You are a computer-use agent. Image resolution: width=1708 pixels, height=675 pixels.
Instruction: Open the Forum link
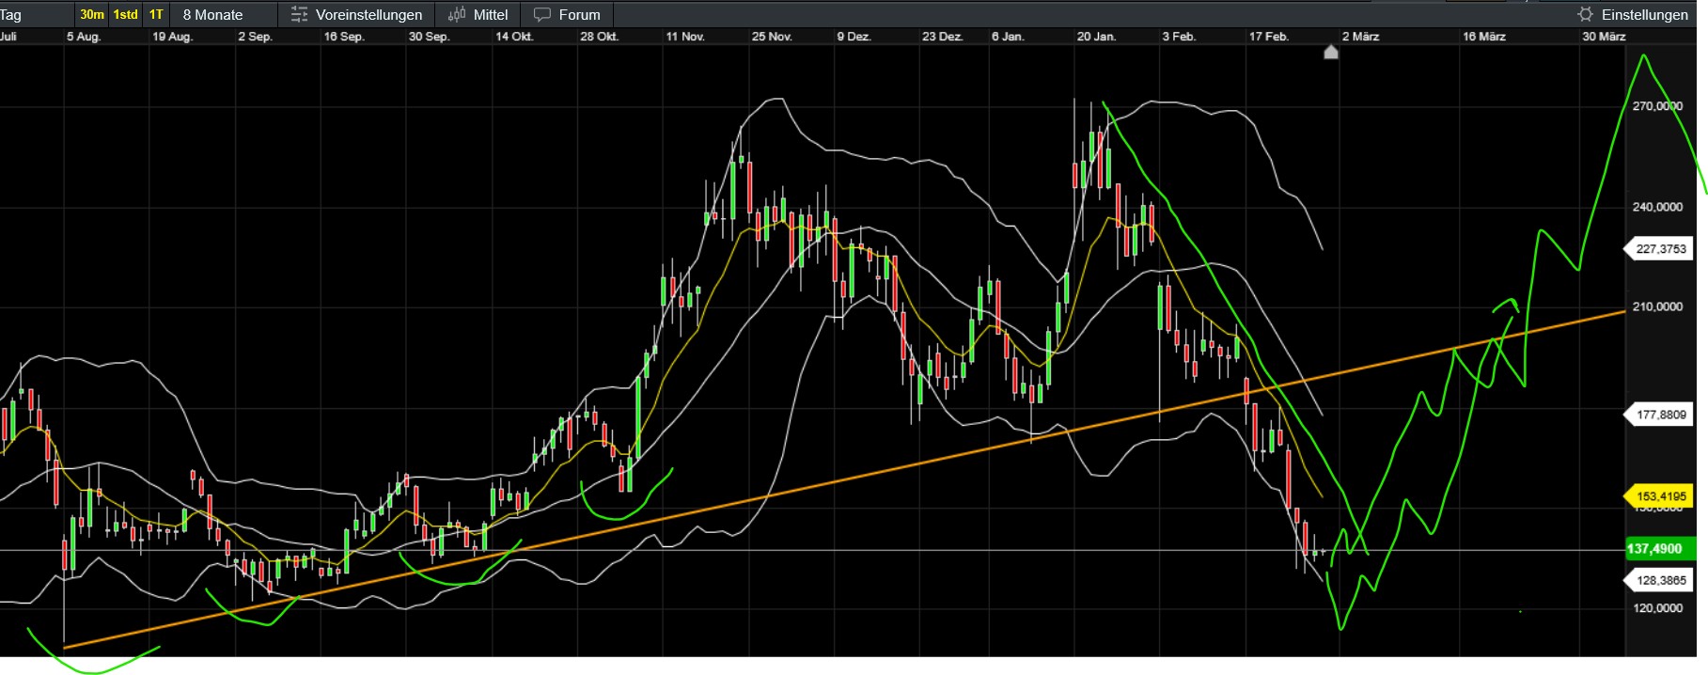click(x=579, y=14)
